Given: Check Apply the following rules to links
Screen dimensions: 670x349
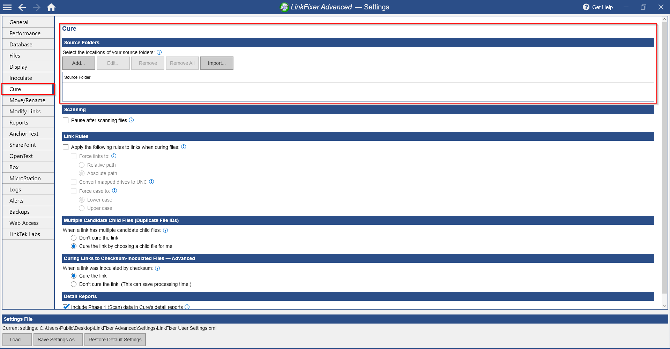Looking at the screenshot, I should point(66,147).
